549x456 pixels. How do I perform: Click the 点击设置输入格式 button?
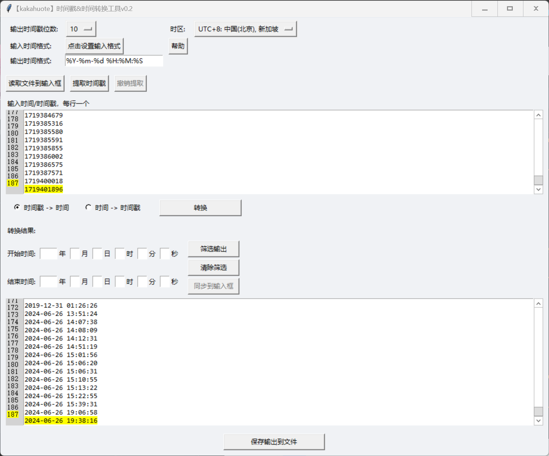click(94, 46)
